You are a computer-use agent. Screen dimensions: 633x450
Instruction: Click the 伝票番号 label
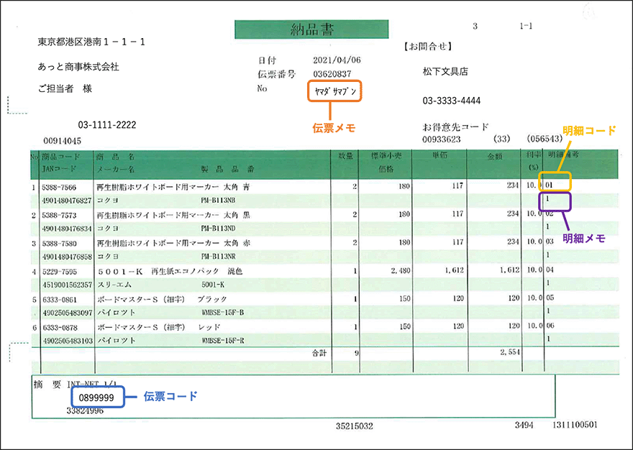(276, 74)
